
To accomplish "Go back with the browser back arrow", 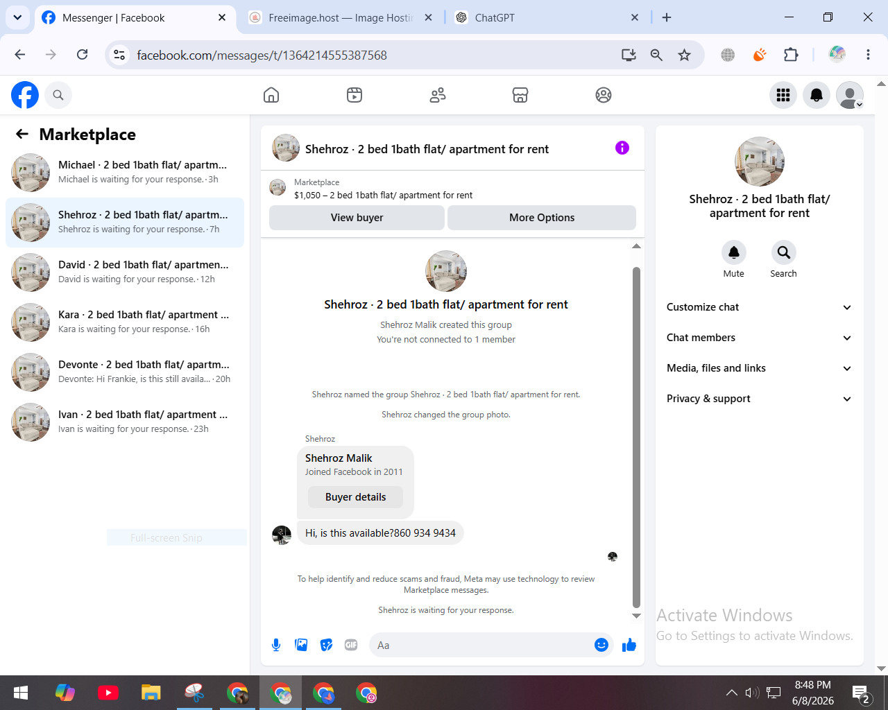I will [20, 55].
